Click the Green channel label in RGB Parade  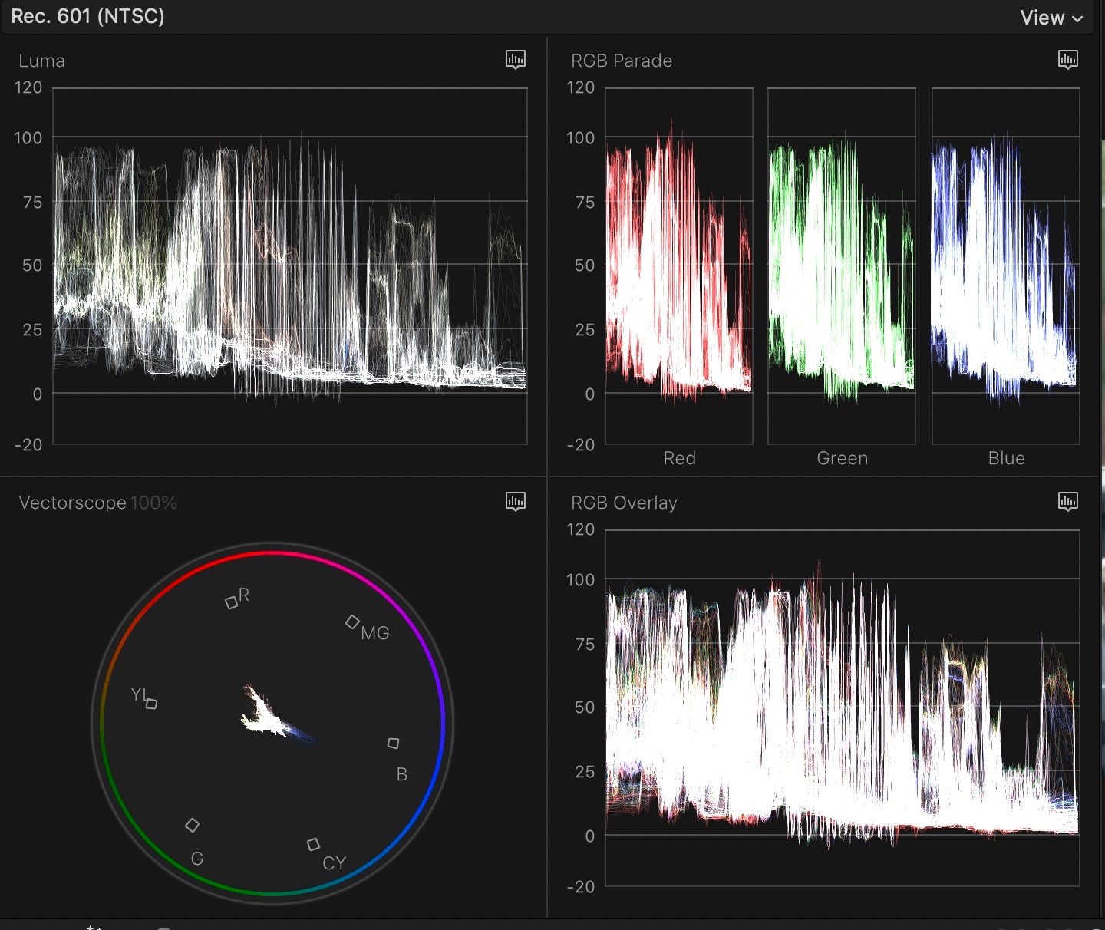(842, 458)
